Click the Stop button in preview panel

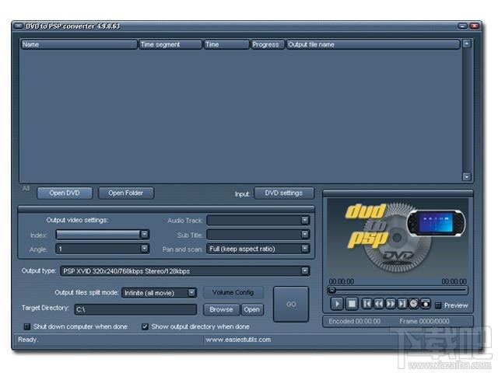tap(352, 304)
